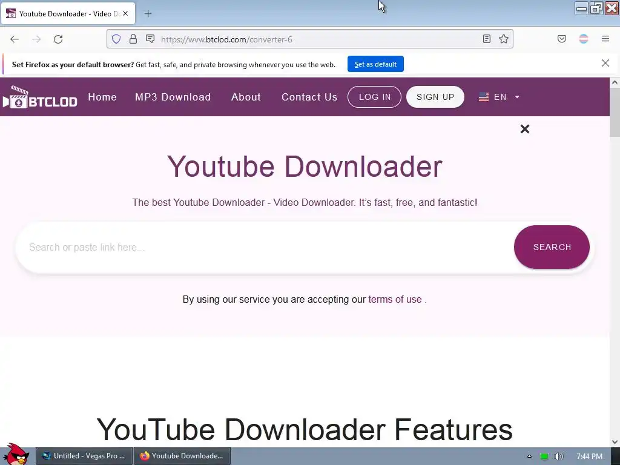Click the Firefox account avatar icon
The height and width of the screenshot is (465, 620).
pos(584,39)
